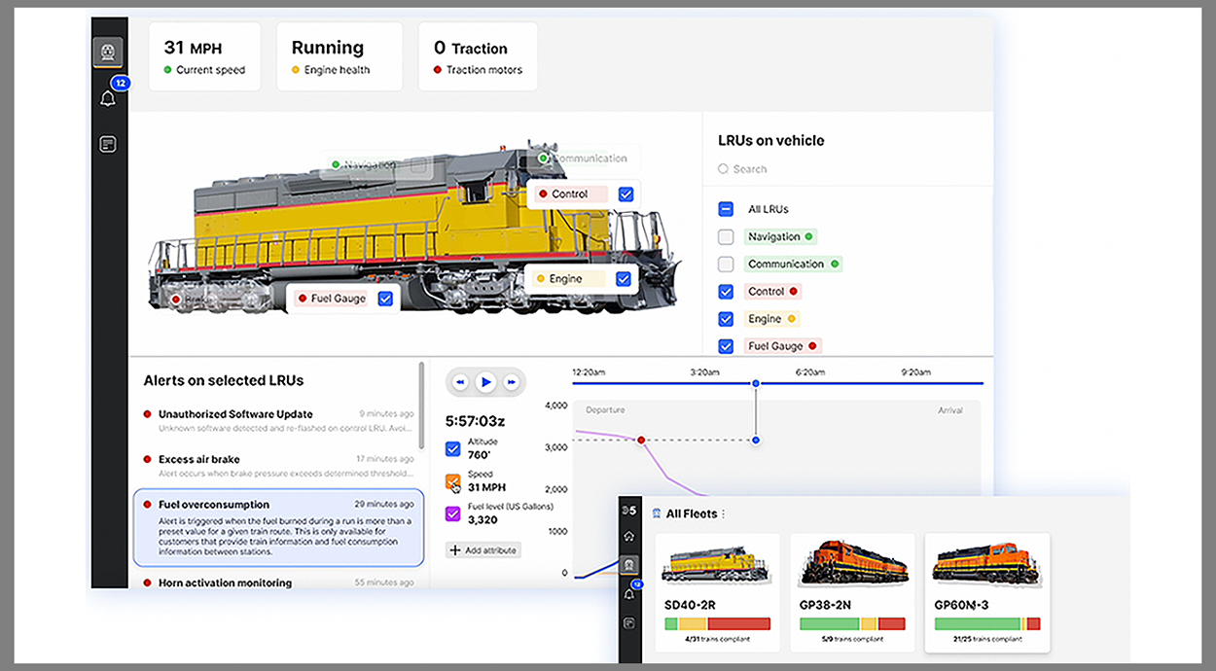The height and width of the screenshot is (671, 1216).
Task: Open the train vehicle view in main sidebar
Action: coord(107,53)
